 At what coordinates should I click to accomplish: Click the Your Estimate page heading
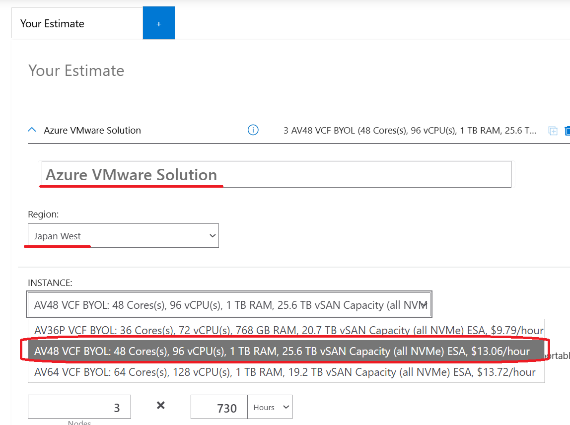click(76, 71)
